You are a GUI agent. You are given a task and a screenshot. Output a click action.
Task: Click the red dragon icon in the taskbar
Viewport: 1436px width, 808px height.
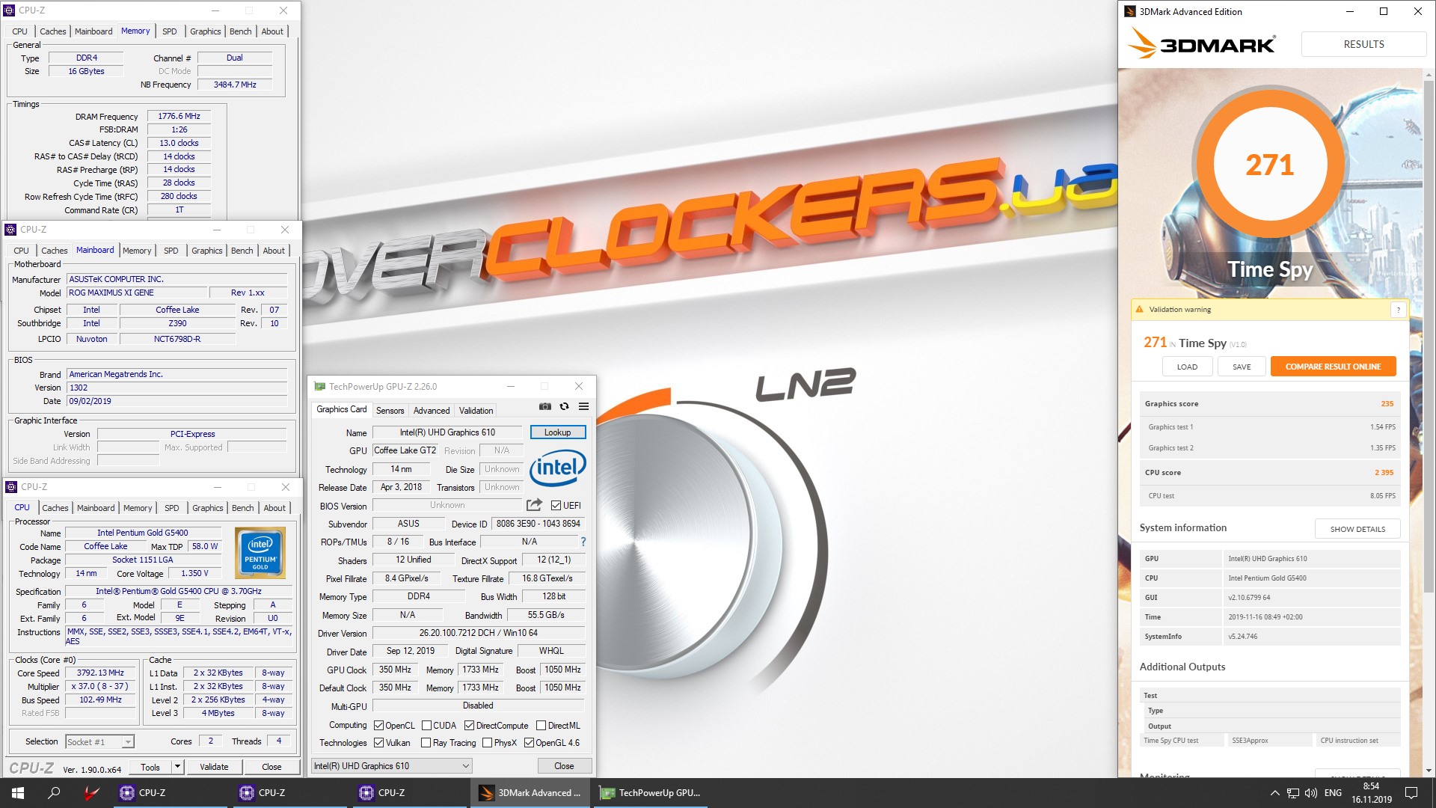tap(91, 793)
